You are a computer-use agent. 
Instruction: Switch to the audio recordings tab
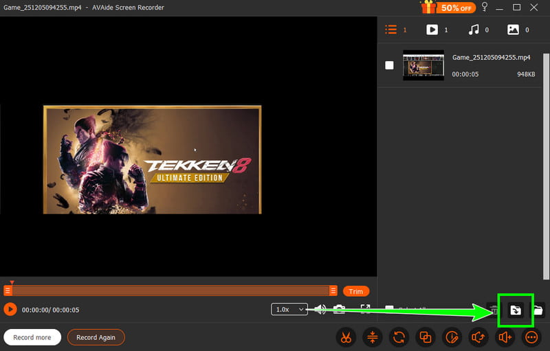click(474, 30)
